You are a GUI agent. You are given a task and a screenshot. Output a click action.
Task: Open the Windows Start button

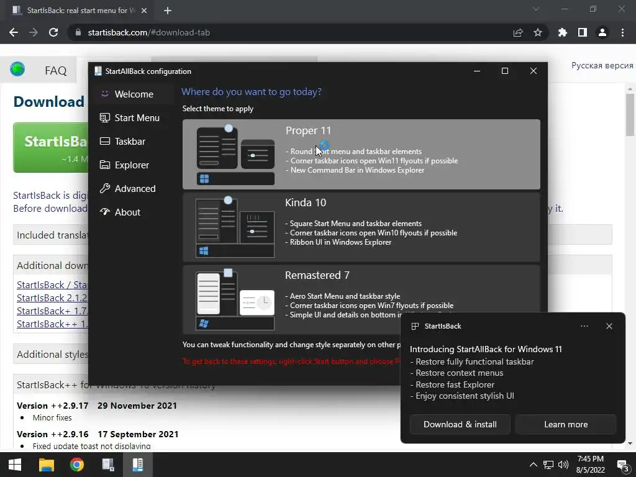(x=15, y=465)
